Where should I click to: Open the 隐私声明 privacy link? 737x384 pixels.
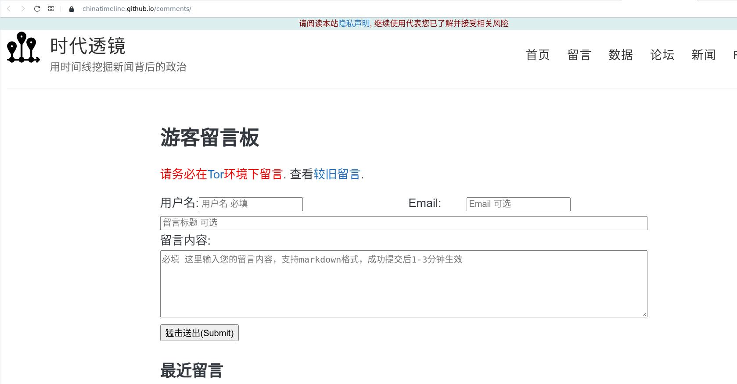coord(354,23)
